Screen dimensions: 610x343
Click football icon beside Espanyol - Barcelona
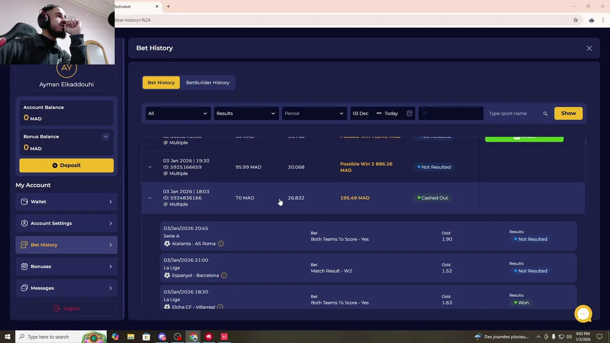(x=167, y=275)
